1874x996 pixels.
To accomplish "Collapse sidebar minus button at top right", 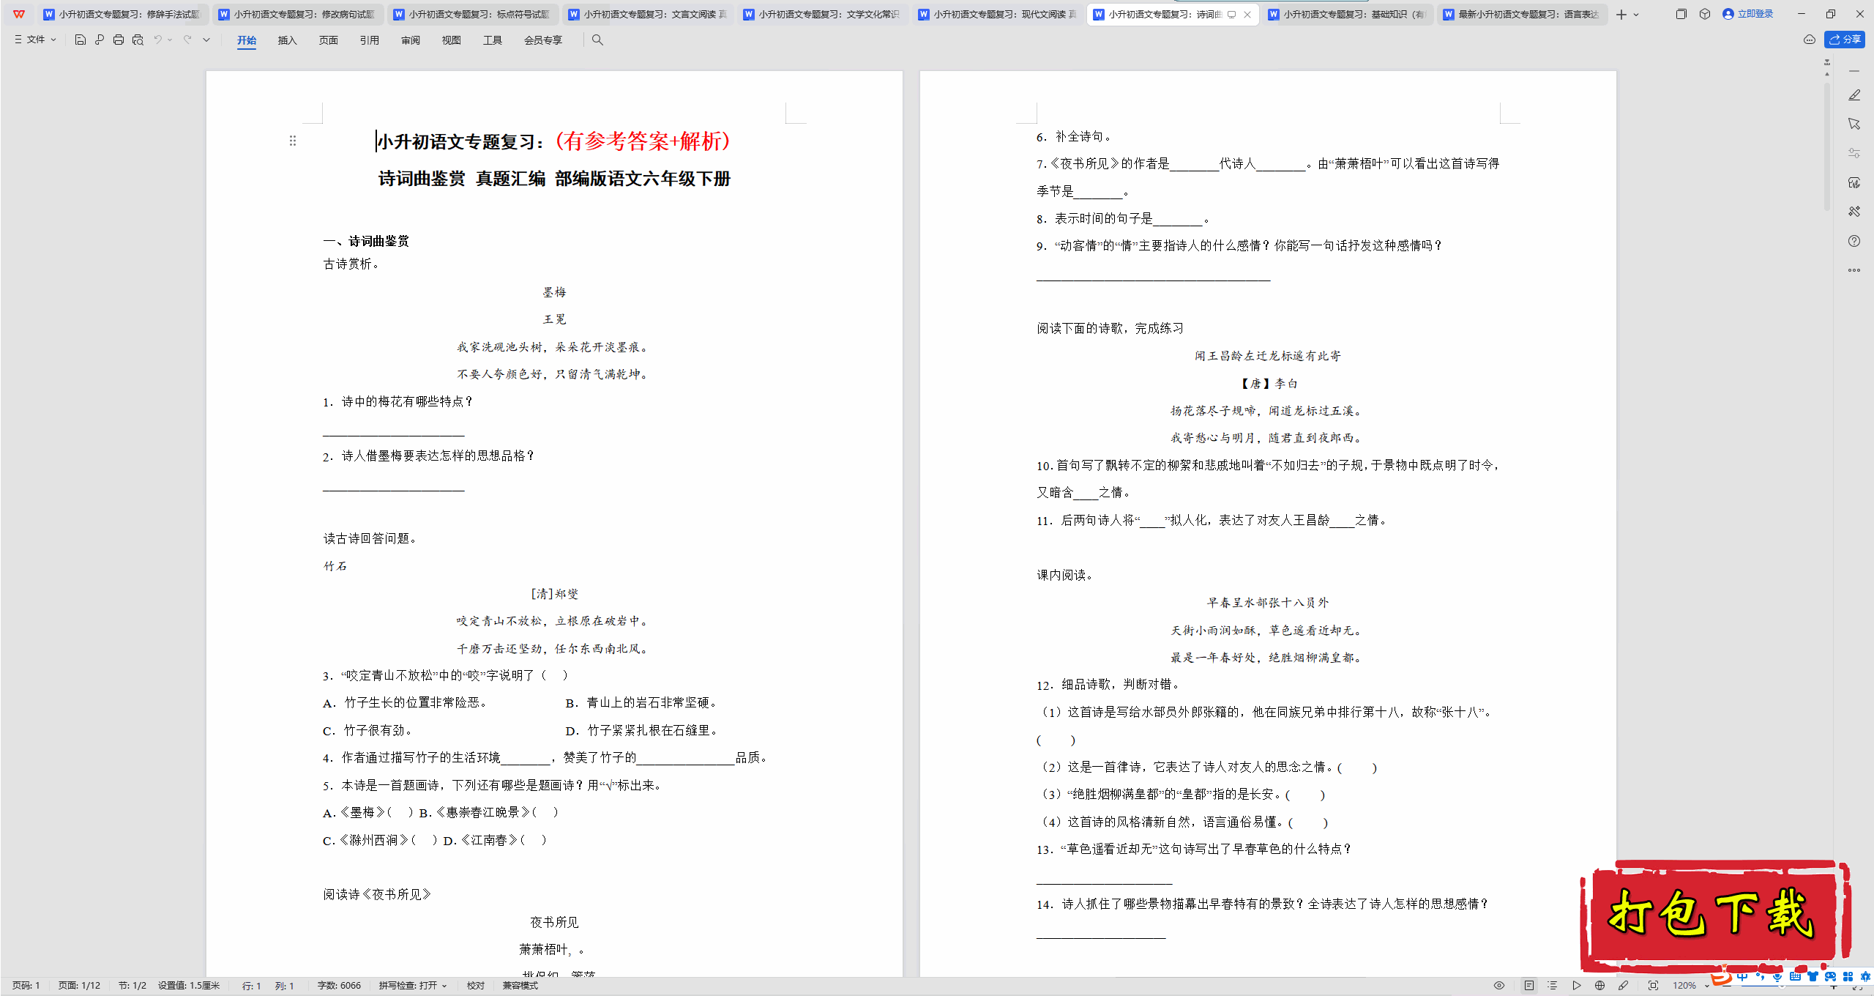I will click(1854, 71).
